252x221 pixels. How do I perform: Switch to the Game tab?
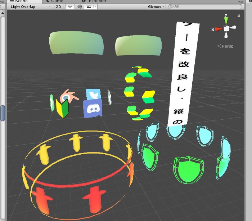pos(55,1)
